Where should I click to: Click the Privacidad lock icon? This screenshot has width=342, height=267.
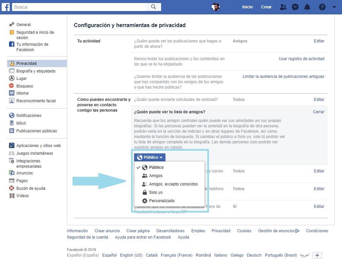tap(12, 63)
